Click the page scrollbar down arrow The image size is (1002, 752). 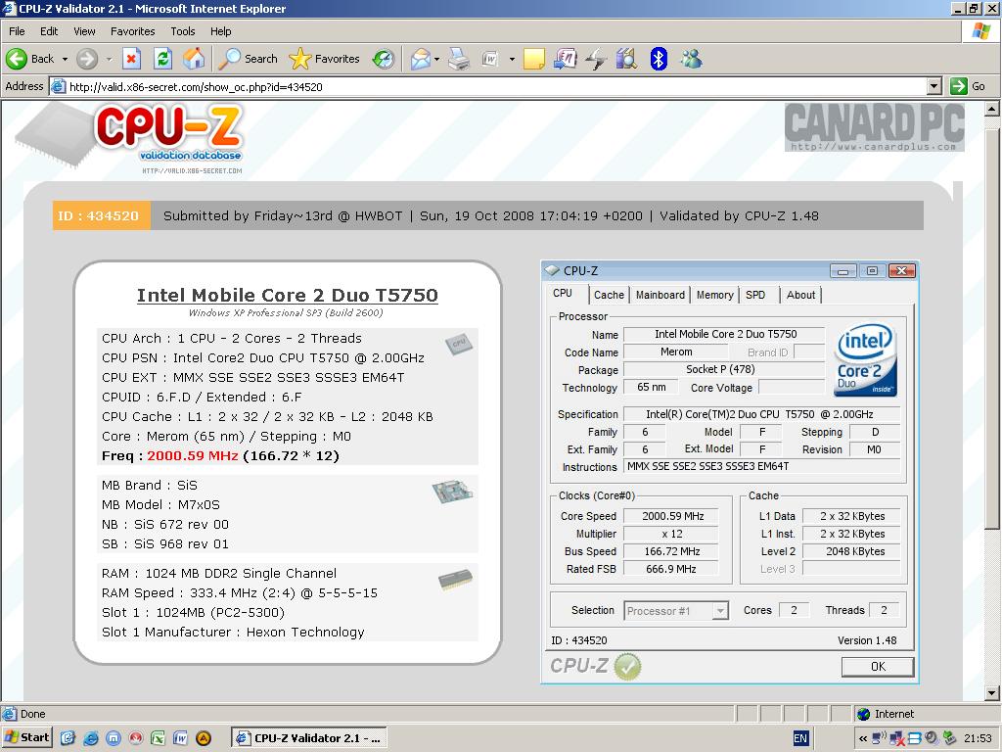click(991, 692)
